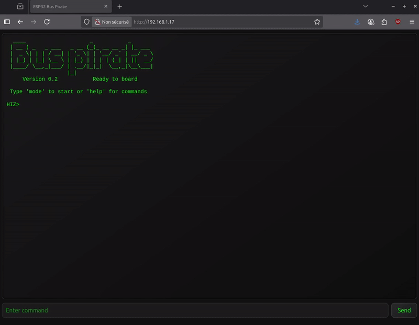Expand the list all tabs dropdown

[366, 6]
